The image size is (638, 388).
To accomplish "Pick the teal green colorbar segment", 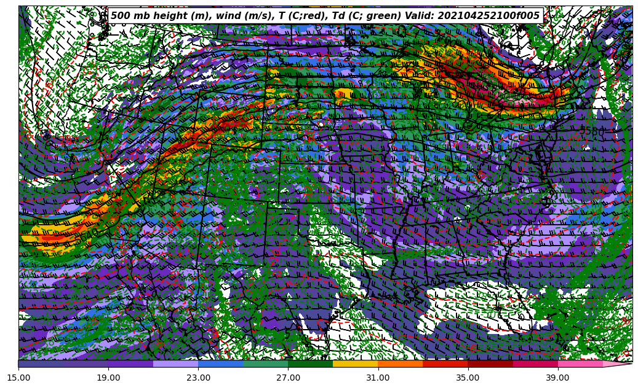I will pyautogui.click(x=265, y=364).
